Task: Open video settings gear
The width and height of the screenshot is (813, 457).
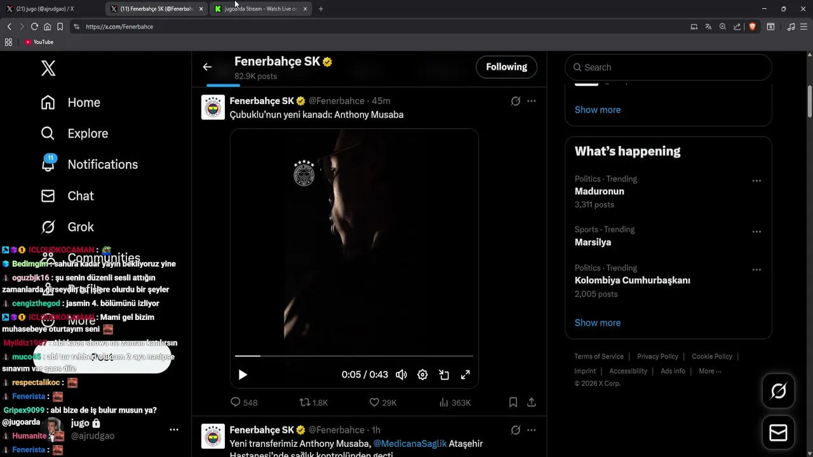Action: pyautogui.click(x=422, y=374)
